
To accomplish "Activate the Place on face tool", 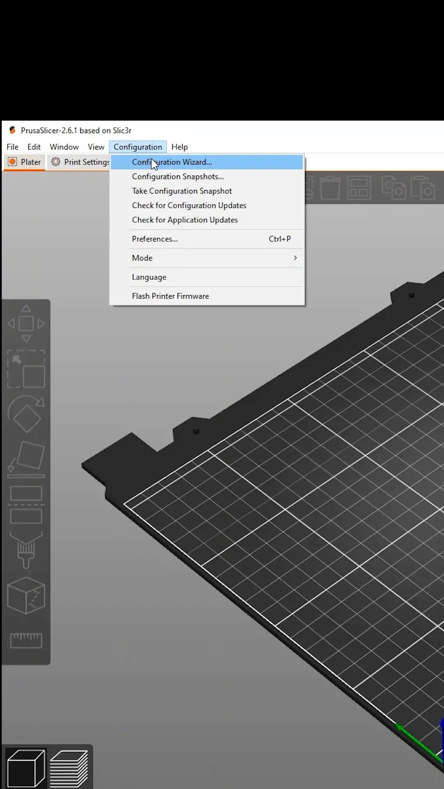I will coord(26,459).
